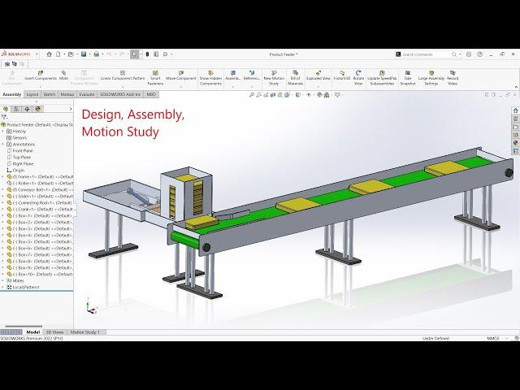Open dropdown arrow under Exploded View
Screen dimensions: 520x390
[x=318, y=87]
